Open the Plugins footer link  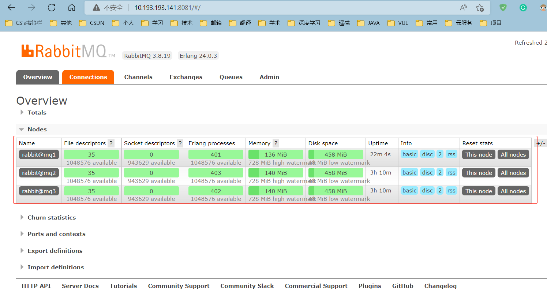click(x=370, y=286)
